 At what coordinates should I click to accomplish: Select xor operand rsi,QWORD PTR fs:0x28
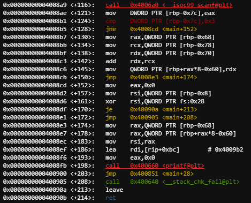[x=167, y=101]
